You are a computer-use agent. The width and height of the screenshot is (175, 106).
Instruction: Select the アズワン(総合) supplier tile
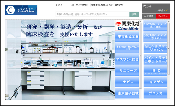127,59
